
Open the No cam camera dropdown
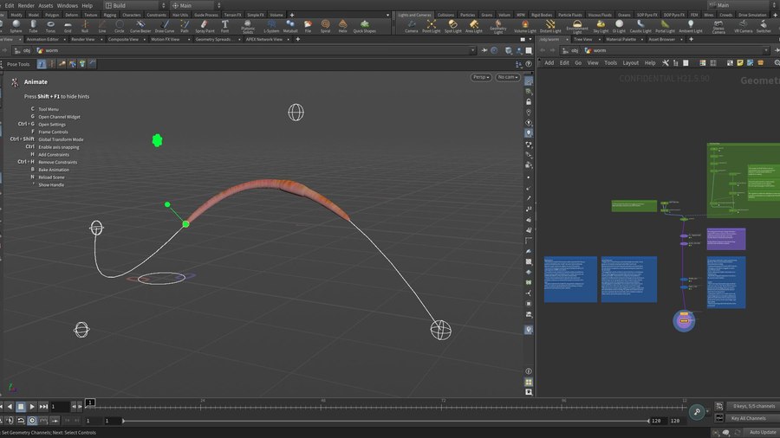click(507, 77)
